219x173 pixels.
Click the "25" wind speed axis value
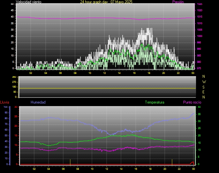point(12,36)
